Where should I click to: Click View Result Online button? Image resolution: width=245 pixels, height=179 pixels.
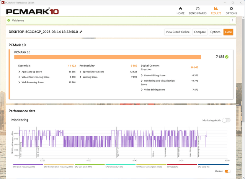[x=178, y=32]
